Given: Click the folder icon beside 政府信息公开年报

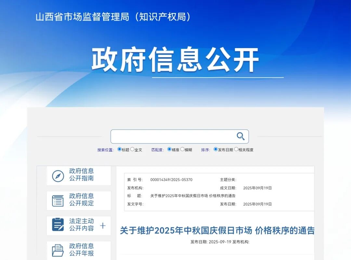Looking at the screenshot, I should click(x=57, y=250).
